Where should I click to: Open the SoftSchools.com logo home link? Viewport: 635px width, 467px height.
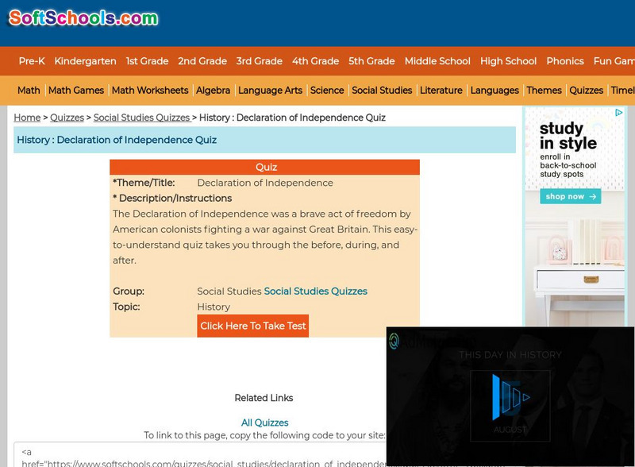click(83, 17)
